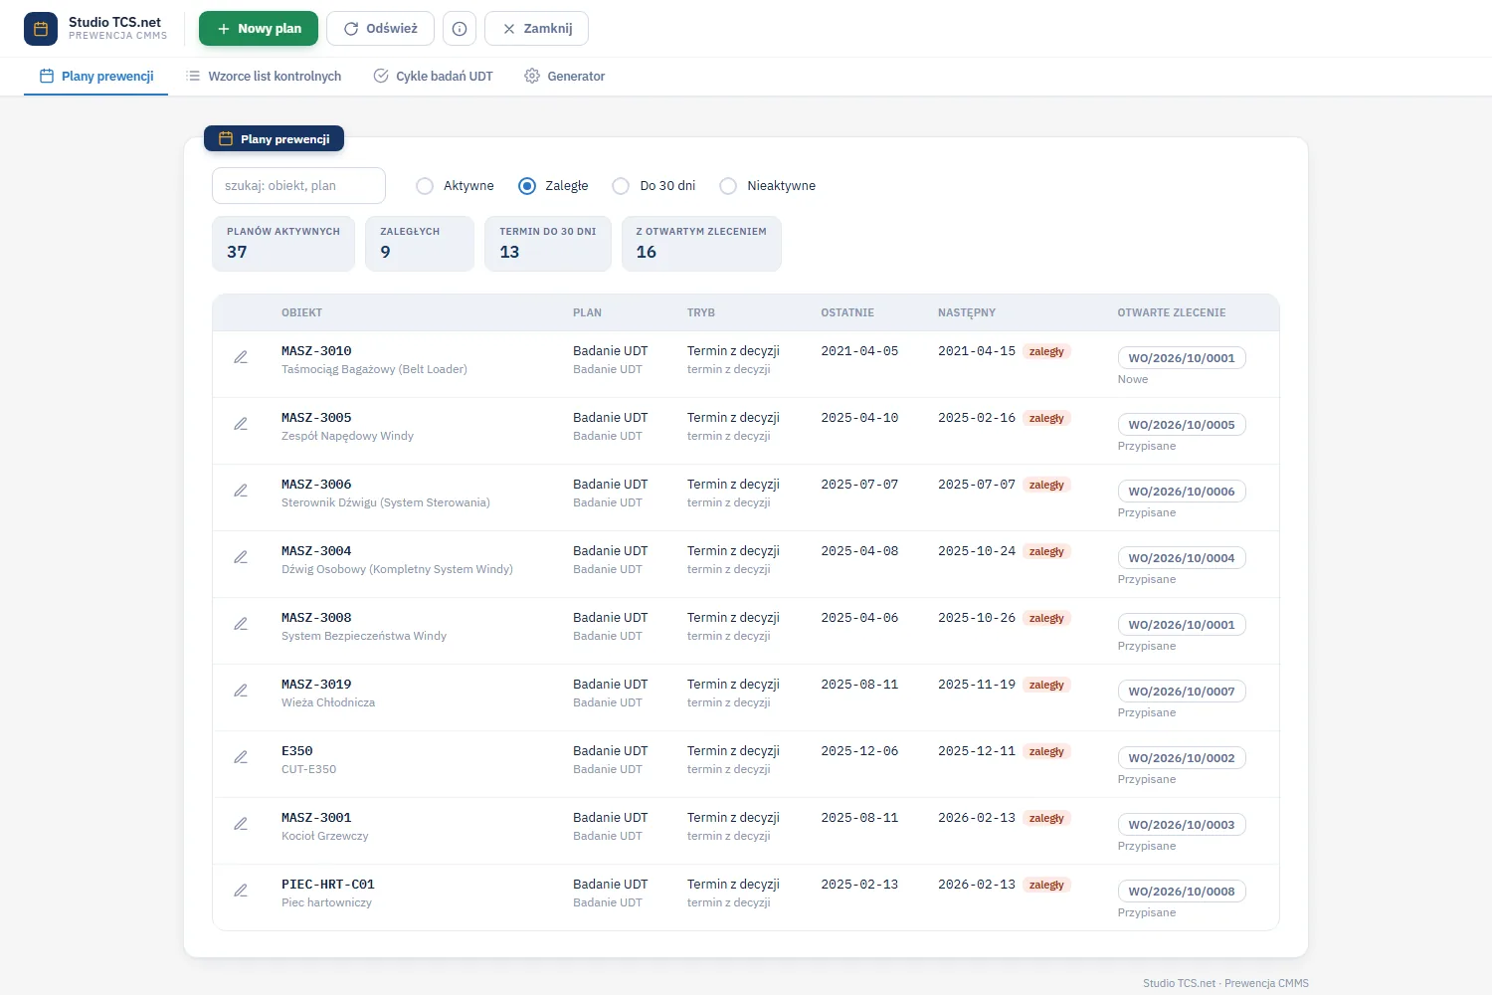This screenshot has height=995, width=1492.
Task: Click the info icon button in toolbar
Action: pyautogui.click(x=460, y=29)
